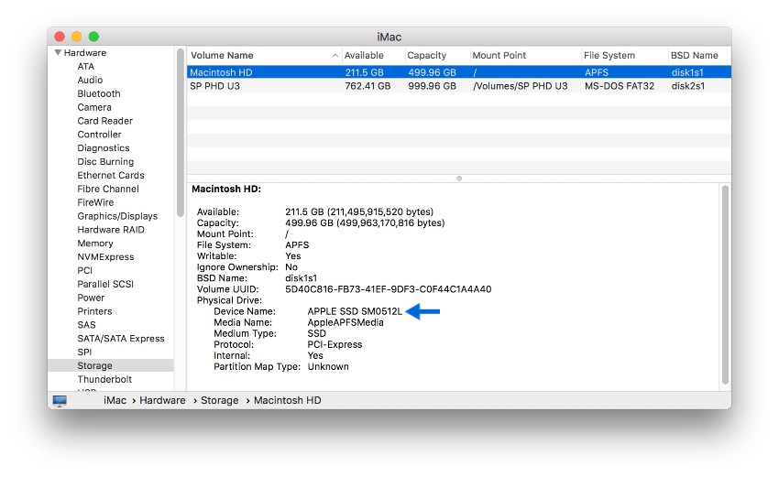Open Hardware RAID section
The width and height of the screenshot is (779, 477).
tap(111, 230)
